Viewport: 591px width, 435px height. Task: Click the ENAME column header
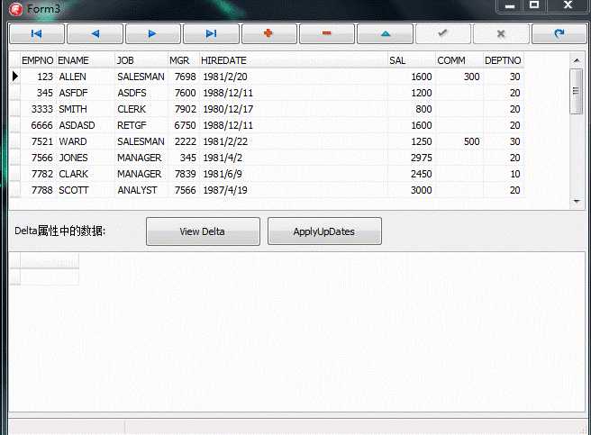click(86, 60)
